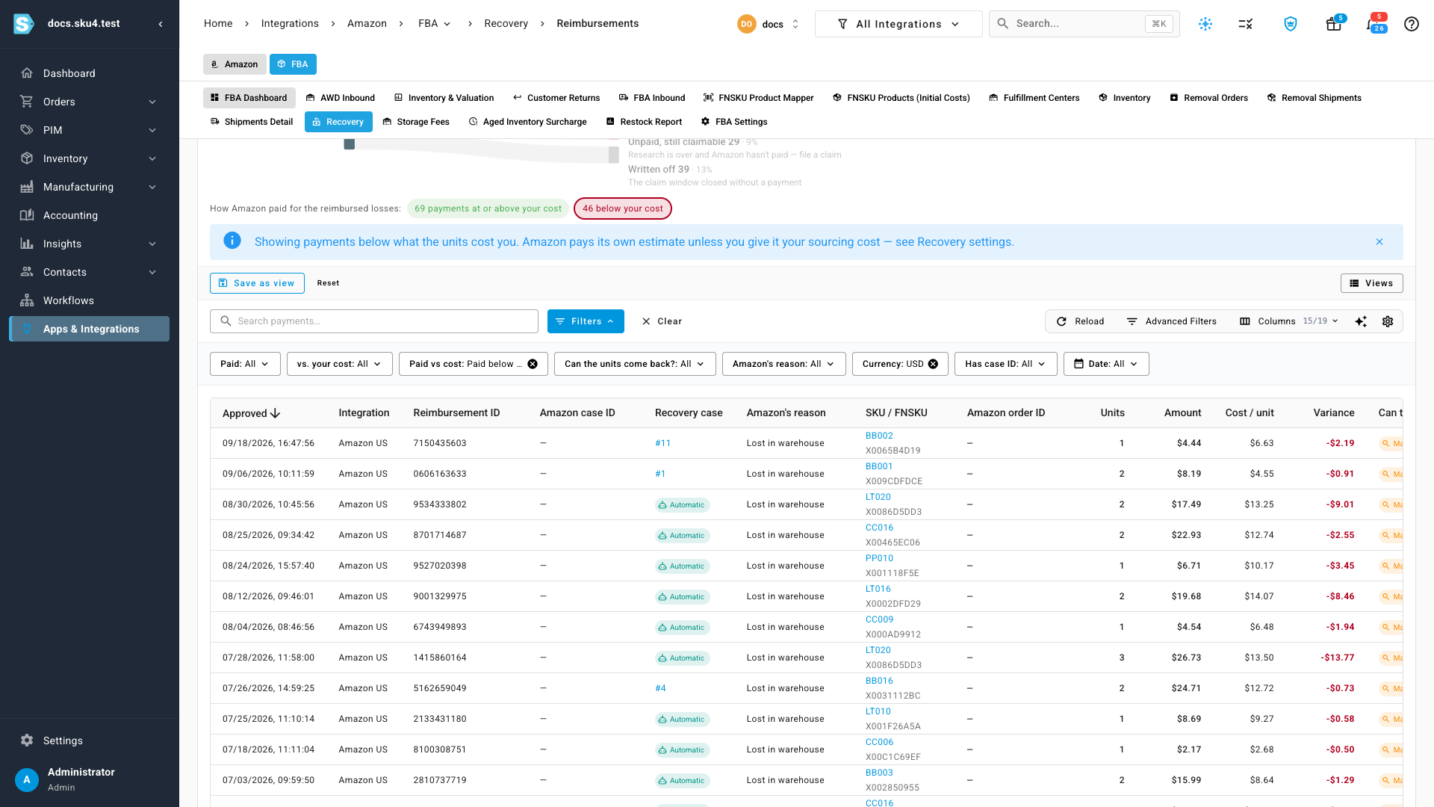Open recovery case link #11
This screenshot has height=807, width=1434.
tap(662, 443)
